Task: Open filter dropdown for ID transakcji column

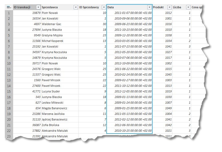Action: pyautogui.click(x=38, y=7)
